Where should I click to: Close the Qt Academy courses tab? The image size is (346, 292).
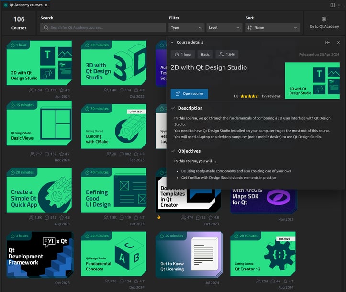click(46, 5)
